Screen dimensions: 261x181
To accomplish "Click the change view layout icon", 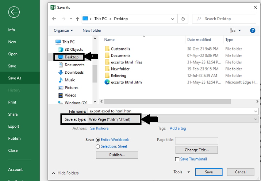I will (x=233, y=31).
